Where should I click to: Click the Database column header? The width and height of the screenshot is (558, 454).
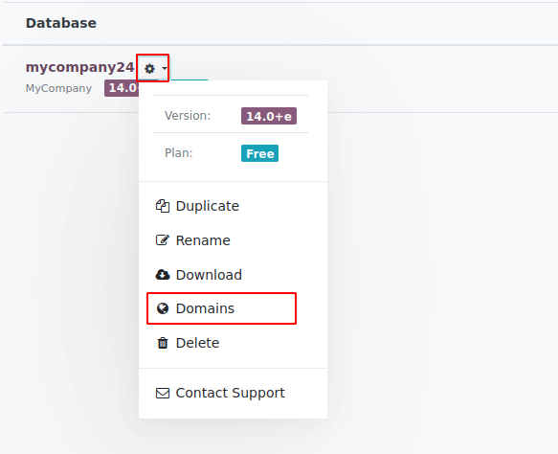point(61,23)
